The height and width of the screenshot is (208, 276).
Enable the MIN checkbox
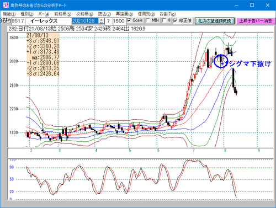pos(147,20)
